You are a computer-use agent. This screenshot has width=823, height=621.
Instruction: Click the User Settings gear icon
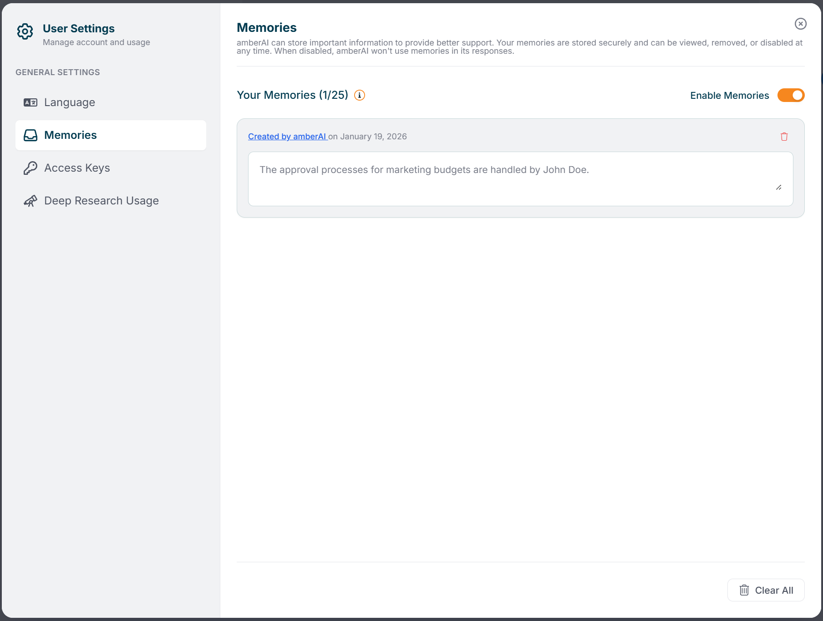pyautogui.click(x=25, y=31)
